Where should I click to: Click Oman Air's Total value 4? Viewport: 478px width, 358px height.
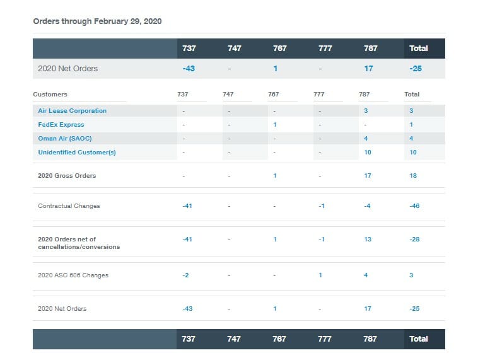(x=411, y=138)
